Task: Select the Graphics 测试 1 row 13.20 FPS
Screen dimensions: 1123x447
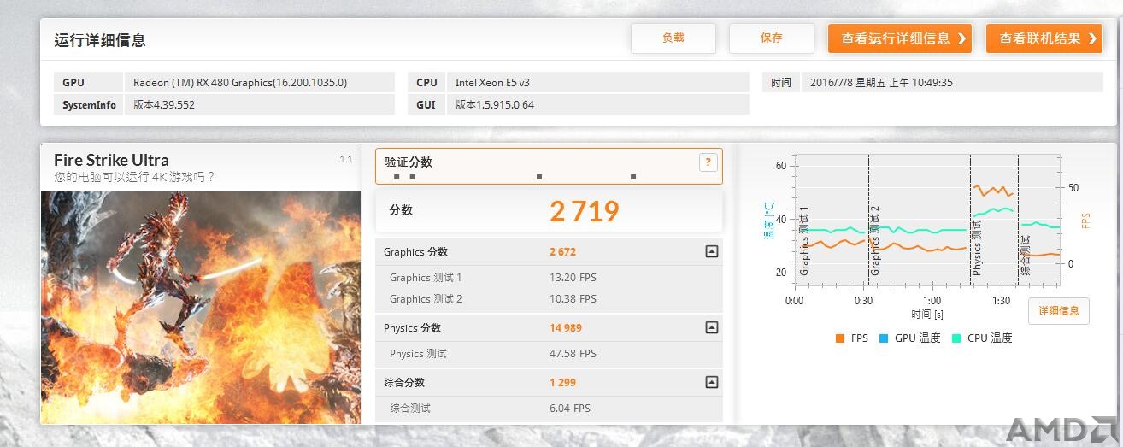Action: pyautogui.click(x=549, y=278)
